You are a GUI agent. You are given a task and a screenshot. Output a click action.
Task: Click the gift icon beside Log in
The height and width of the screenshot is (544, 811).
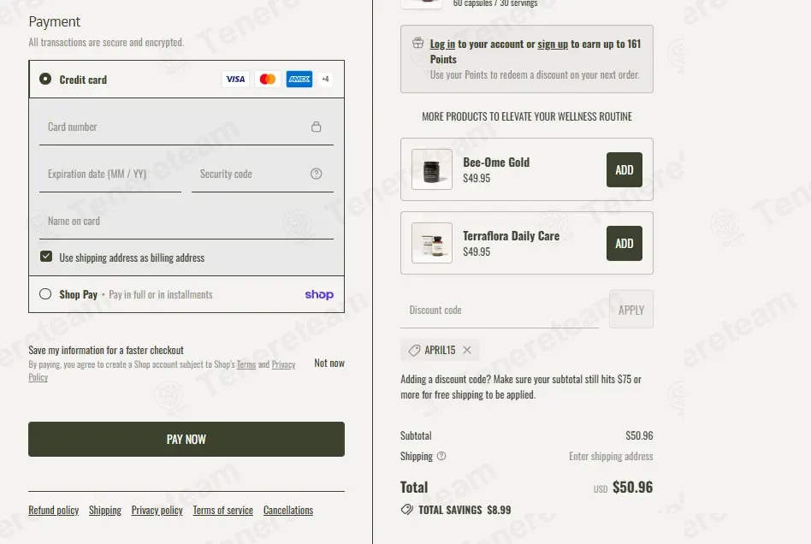tap(418, 44)
